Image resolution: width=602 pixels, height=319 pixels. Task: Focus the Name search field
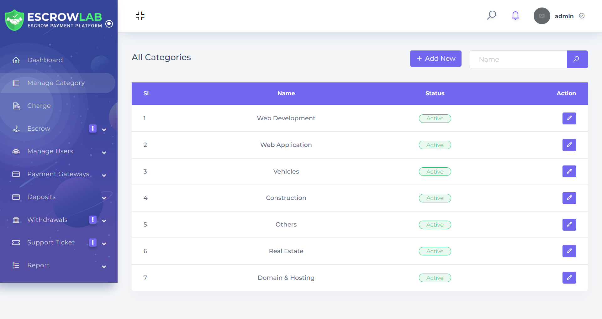[x=518, y=59]
